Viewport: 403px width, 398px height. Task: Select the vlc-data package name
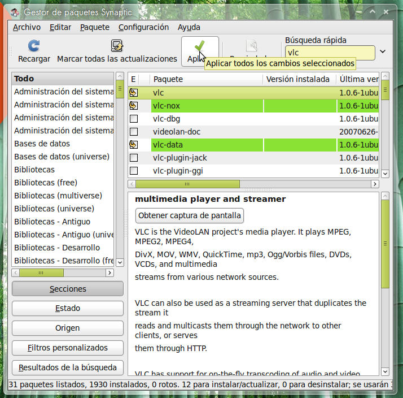pyautogui.click(x=168, y=145)
